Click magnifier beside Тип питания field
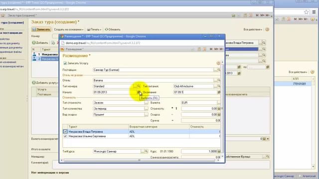 (219, 86)
